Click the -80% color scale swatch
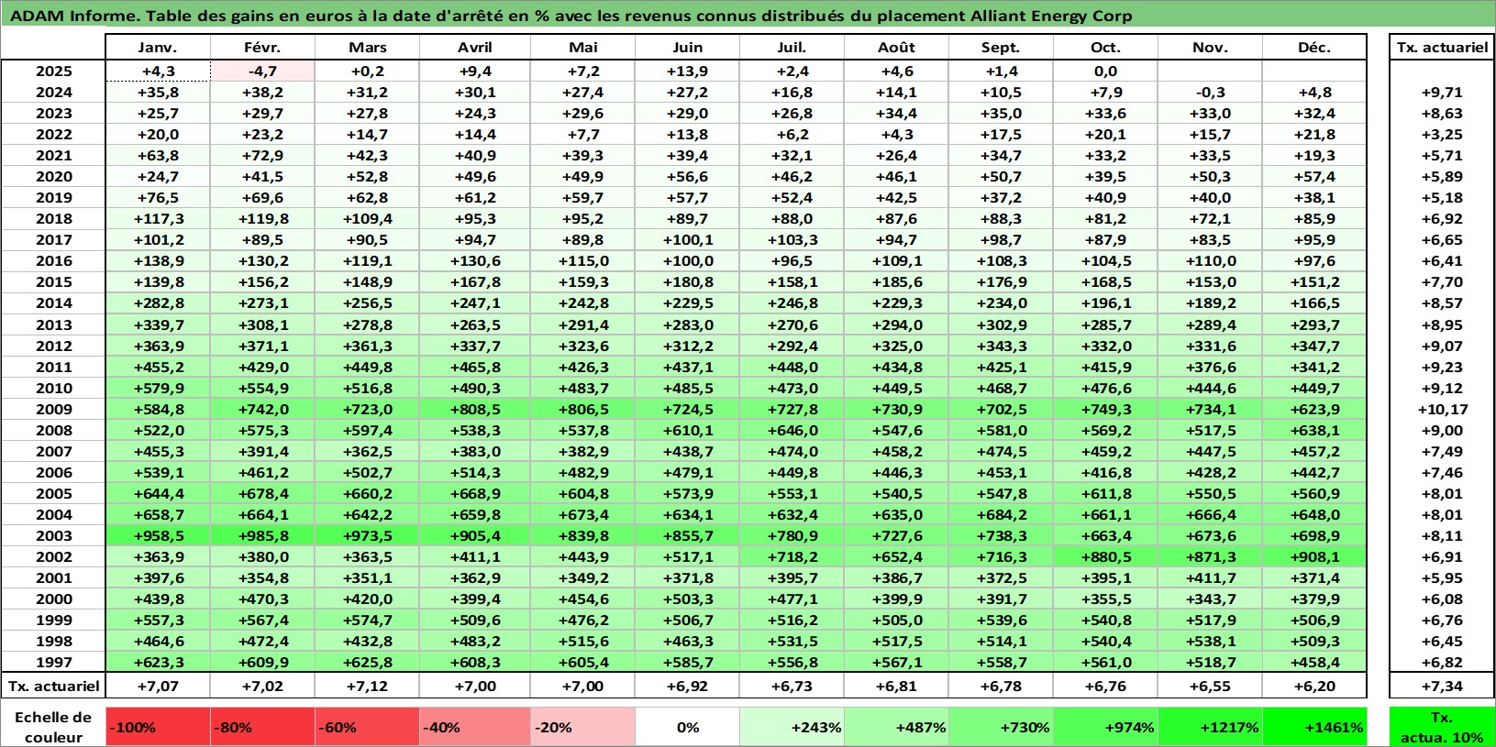 [263, 727]
